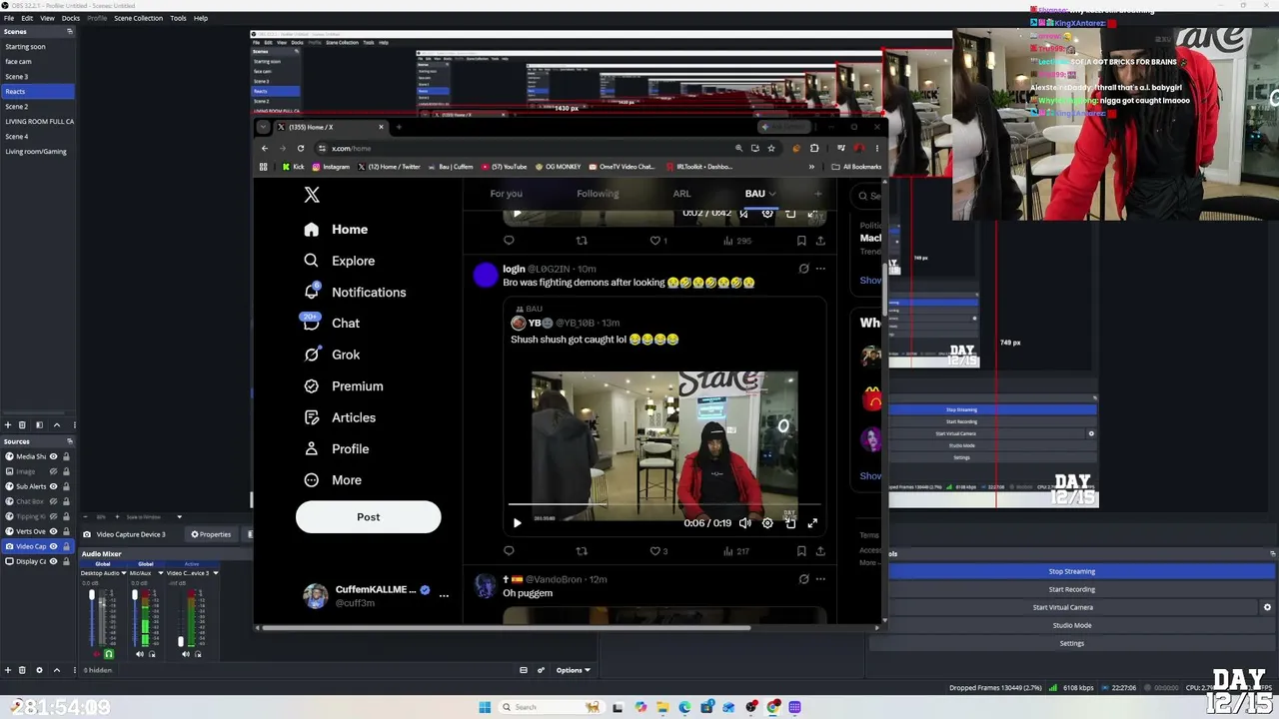Go back in the Chrome browser

click(265, 148)
